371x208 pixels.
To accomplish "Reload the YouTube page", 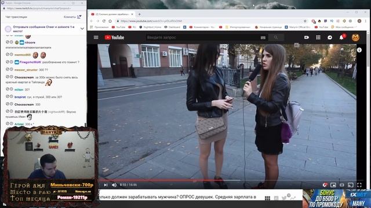I will (104, 21).
